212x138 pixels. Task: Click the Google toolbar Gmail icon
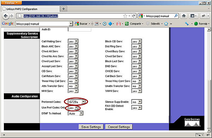[118, 24]
